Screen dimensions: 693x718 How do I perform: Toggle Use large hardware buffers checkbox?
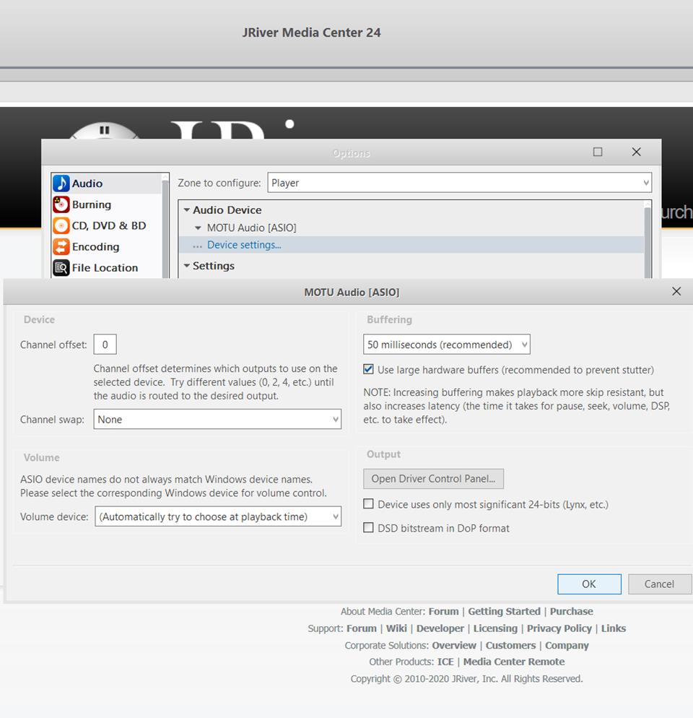(368, 369)
